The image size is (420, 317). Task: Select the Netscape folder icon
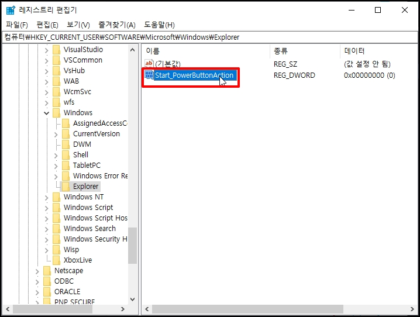pos(47,271)
